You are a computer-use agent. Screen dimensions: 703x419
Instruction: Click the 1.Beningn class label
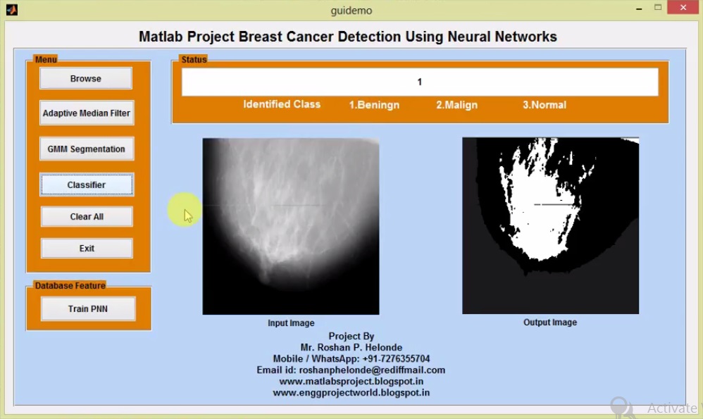(x=373, y=104)
